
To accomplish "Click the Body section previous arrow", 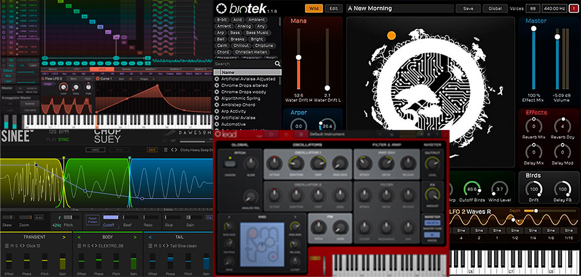I will tap(79, 237).
